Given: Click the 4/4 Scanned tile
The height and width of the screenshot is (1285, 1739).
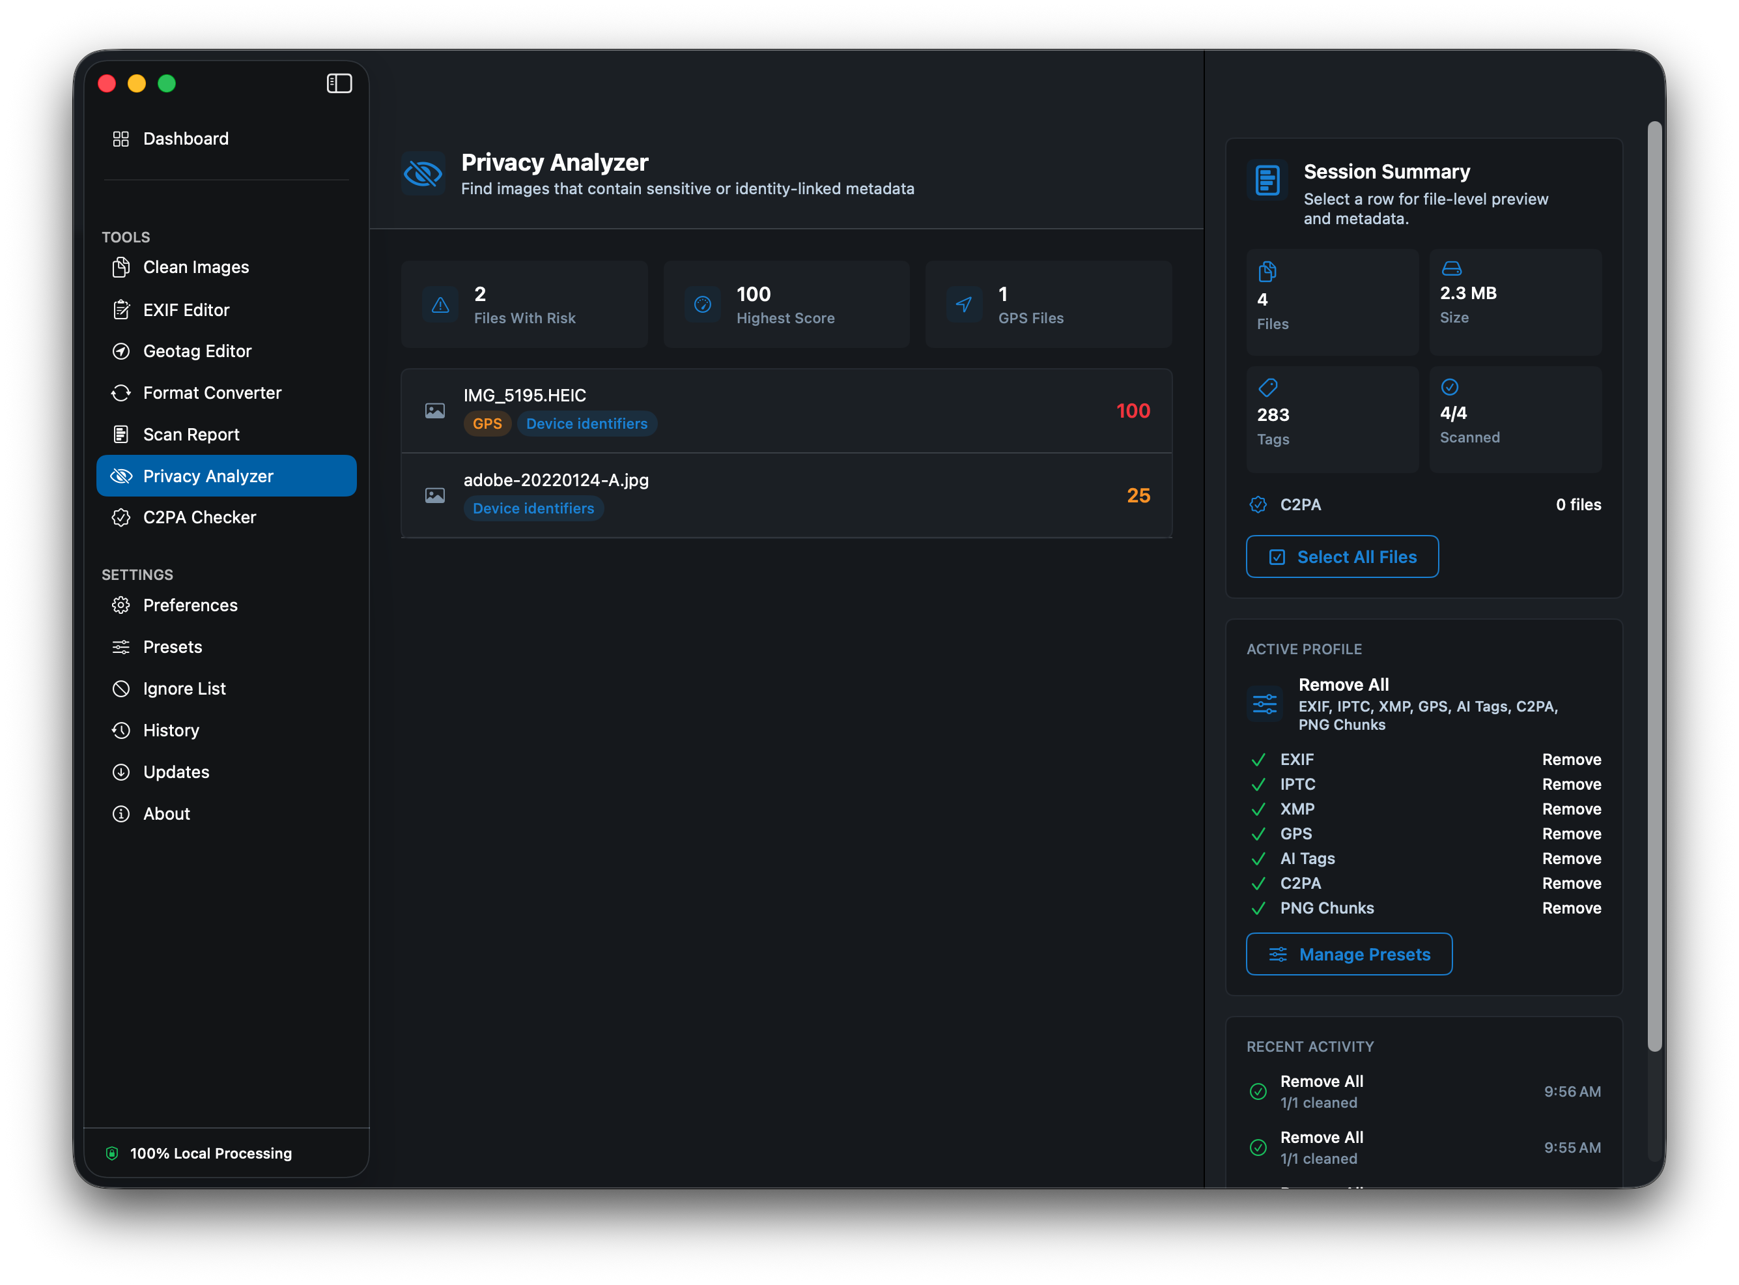Looking at the screenshot, I should [x=1515, y=419].
